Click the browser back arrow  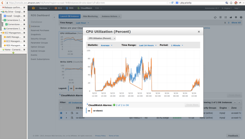[2, 3]
